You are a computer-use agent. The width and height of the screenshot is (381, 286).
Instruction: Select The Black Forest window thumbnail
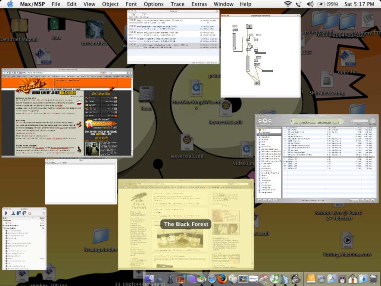pyautogui.click(x=186, y=224)
